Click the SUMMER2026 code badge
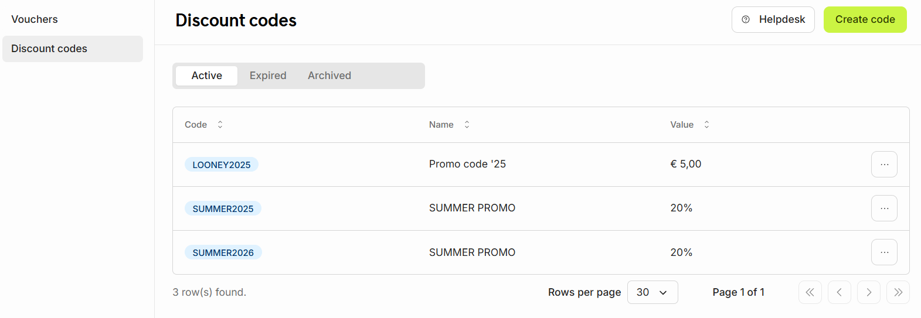 [223, 252]
